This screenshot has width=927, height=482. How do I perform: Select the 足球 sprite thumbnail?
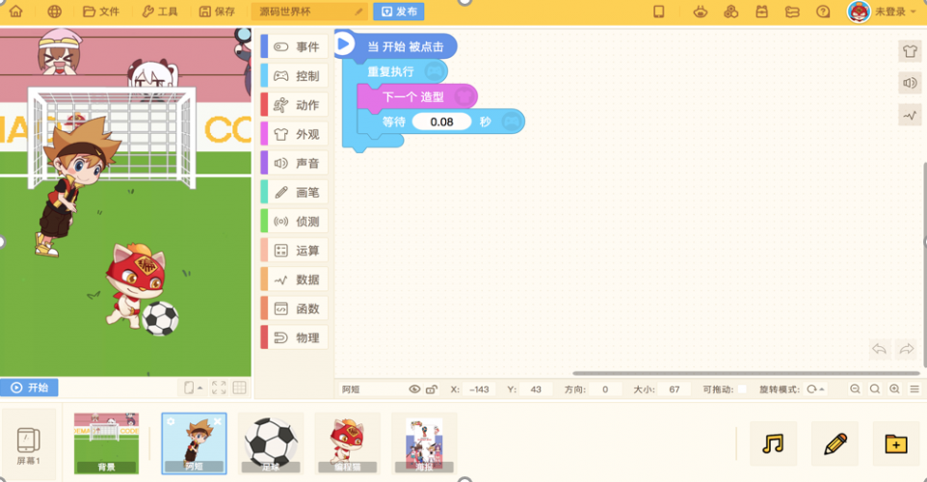[271, 443]
